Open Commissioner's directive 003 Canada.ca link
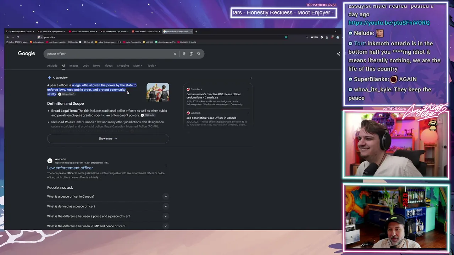 [x=214, y=96]
